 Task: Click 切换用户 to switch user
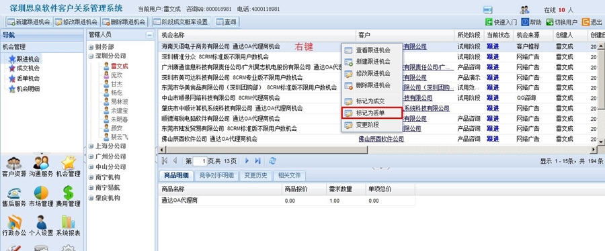tap(561, 22)
